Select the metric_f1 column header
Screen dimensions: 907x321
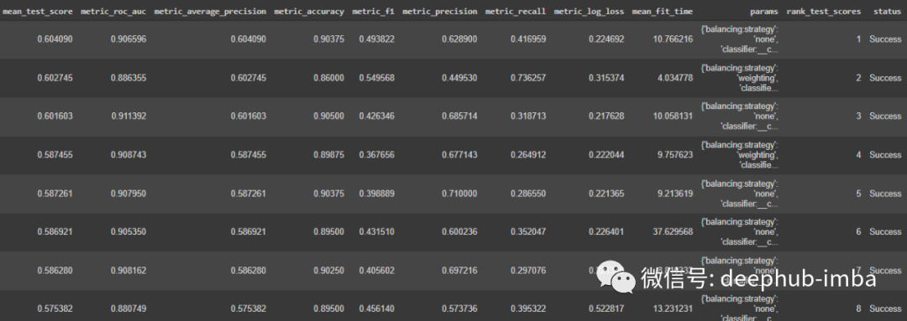click(x=373, y=12)
